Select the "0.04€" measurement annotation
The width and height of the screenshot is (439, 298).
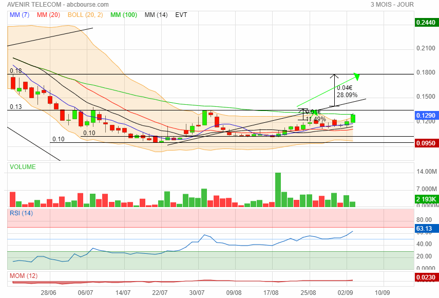345,88
